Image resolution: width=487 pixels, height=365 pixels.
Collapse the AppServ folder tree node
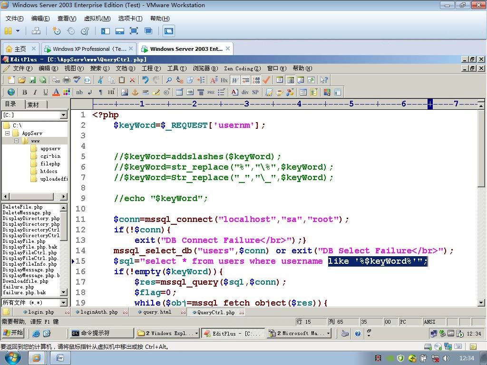coord(8,133)
